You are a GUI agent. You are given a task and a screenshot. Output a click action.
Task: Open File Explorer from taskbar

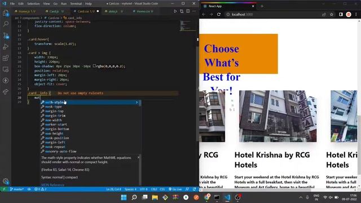(x=155, y=197)
